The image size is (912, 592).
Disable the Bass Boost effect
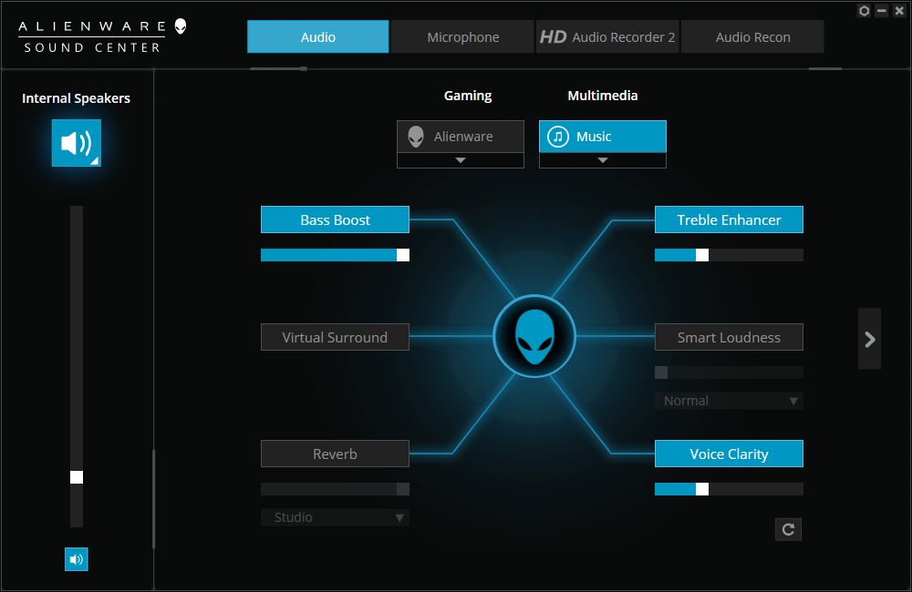click(x=335, y=219)
